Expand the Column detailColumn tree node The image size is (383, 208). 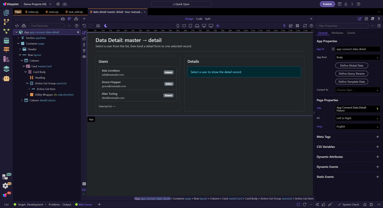pyautogui.click(x=22, y=100)
